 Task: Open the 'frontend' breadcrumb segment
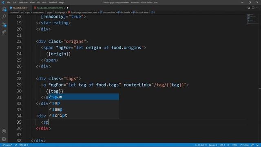click(15, 13)
